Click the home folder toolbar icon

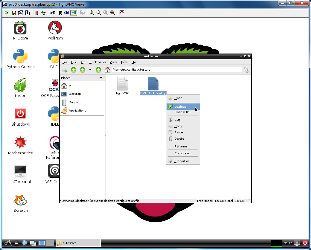point(107,70)
